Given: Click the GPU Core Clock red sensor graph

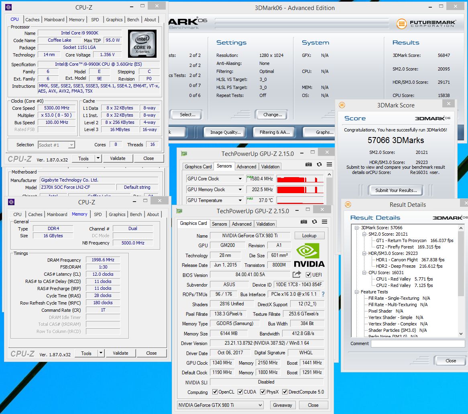Looking at the screenshot, I should (x=300, y=179).
